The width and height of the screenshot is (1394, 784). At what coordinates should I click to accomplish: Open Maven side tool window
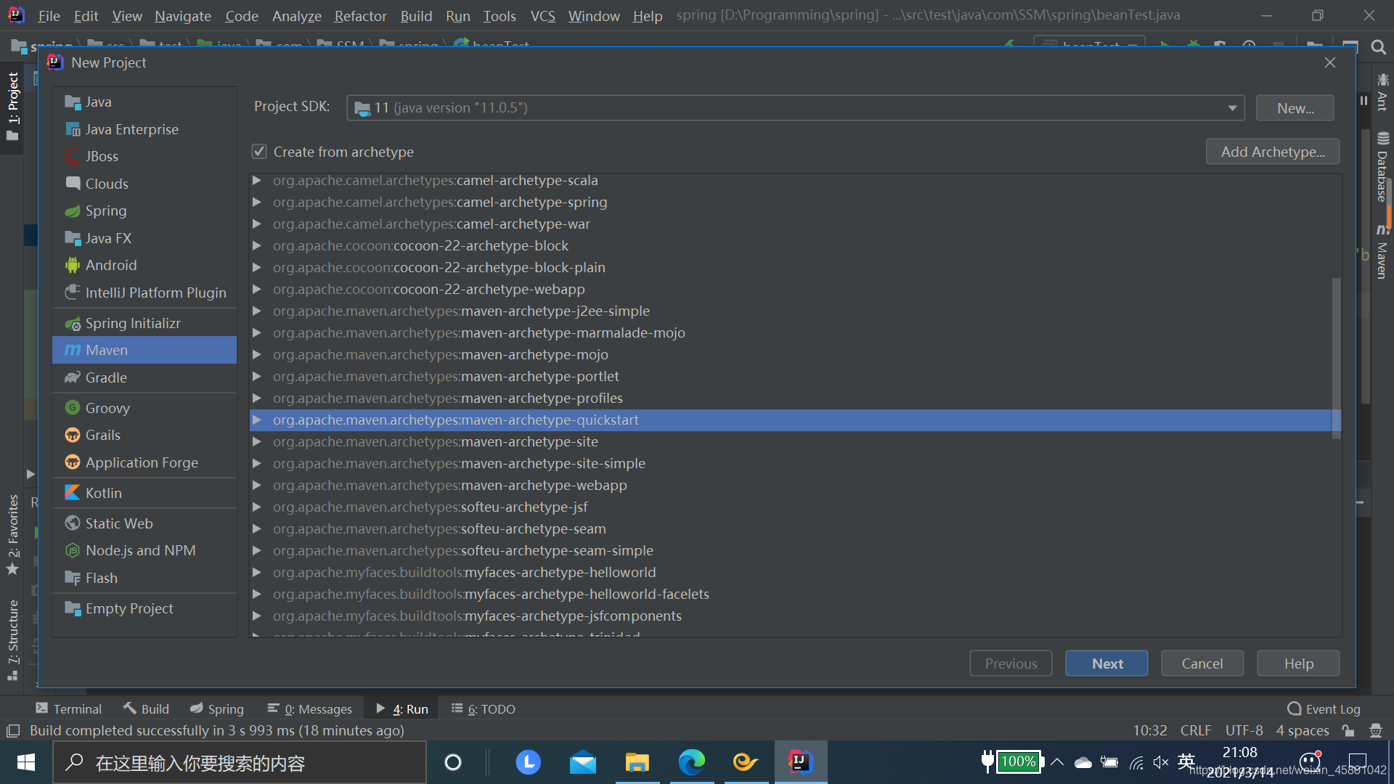(x=1382, y=253)
